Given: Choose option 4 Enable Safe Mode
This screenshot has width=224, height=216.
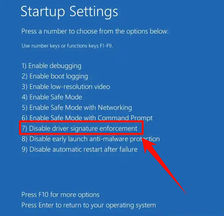Looking at the screenshot, I should (52, 97).
